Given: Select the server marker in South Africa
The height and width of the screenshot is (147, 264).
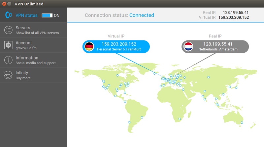Looking at the screenshot, I should (x=180, y=119).
